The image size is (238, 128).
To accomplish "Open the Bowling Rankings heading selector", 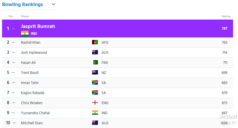I will (23, 4).
